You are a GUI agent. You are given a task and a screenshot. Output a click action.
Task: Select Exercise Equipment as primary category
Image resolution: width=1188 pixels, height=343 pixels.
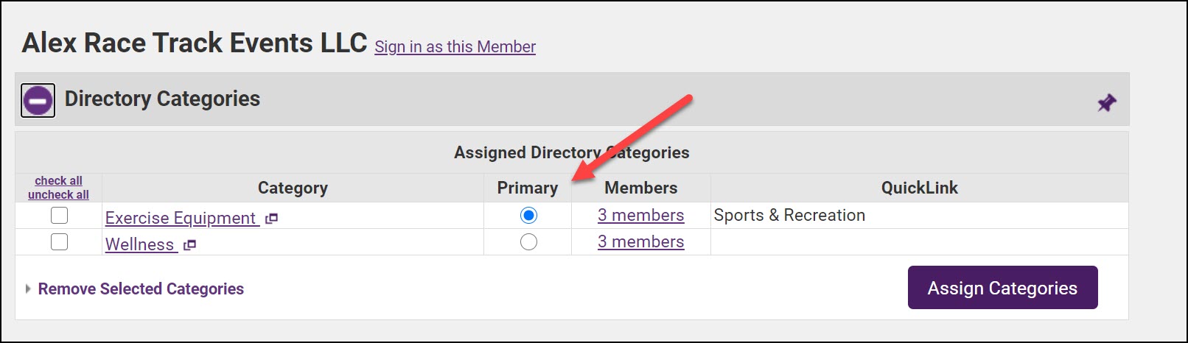[528, 216]
